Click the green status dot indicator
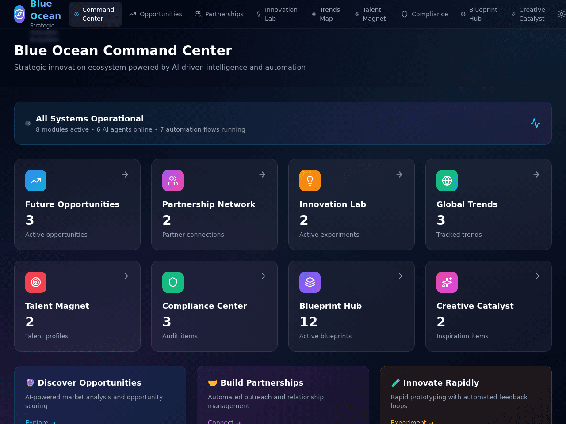Viewport: 566px width, 424px height. click(x=28, y=123)
